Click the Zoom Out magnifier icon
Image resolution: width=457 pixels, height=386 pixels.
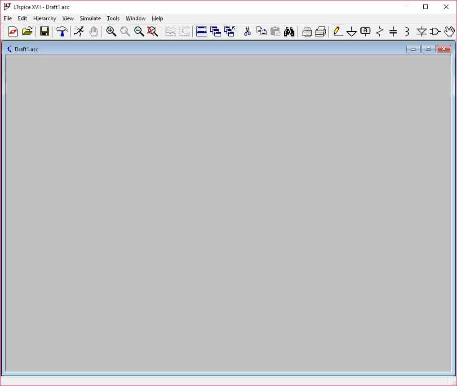(x=139, y=31)
